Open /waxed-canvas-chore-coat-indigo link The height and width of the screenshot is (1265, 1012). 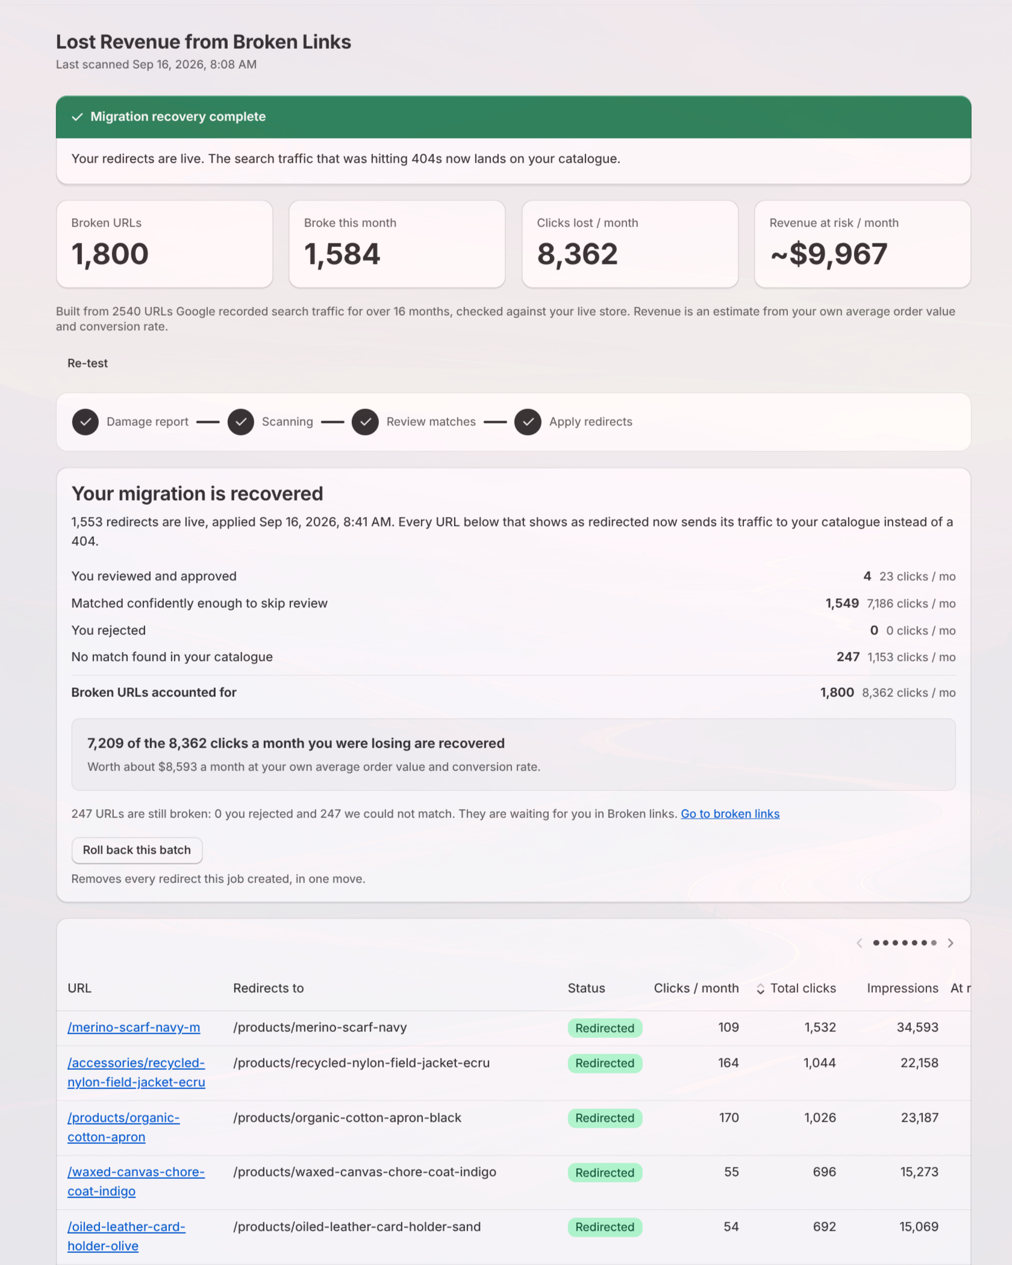click(136, 1182)
